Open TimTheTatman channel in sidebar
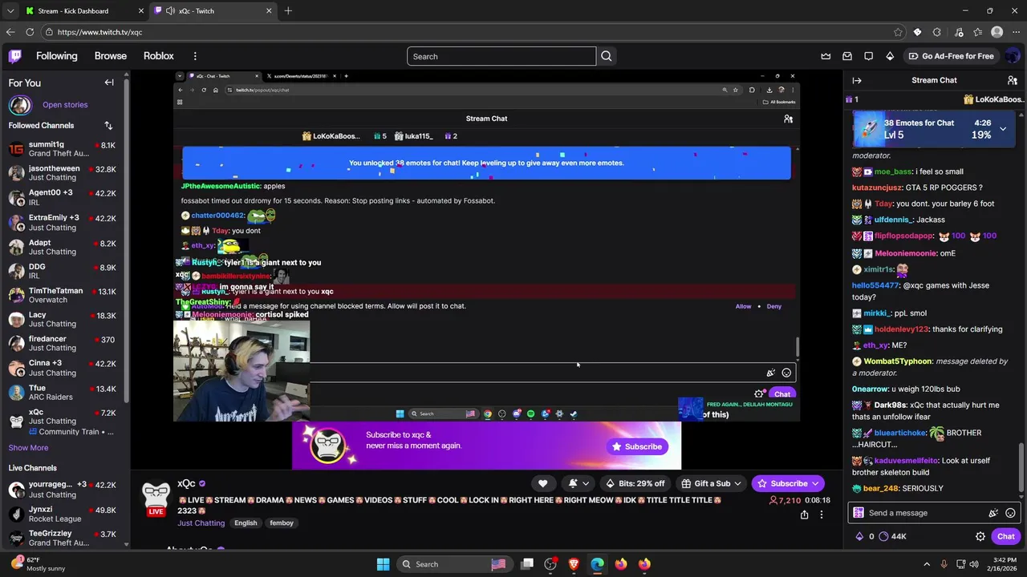The image size is (1027, 577). click(63, 295)
